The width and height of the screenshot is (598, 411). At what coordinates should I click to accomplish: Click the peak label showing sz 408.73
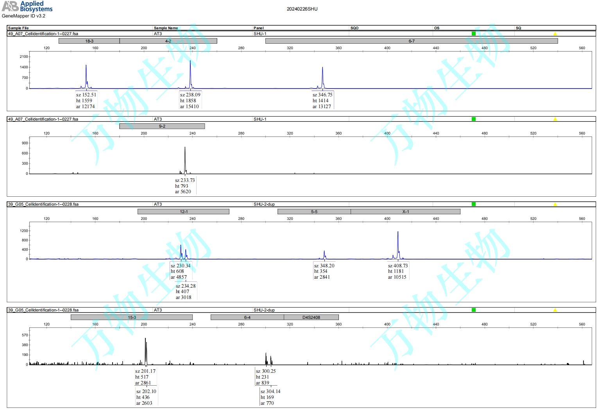pos(397,271)
